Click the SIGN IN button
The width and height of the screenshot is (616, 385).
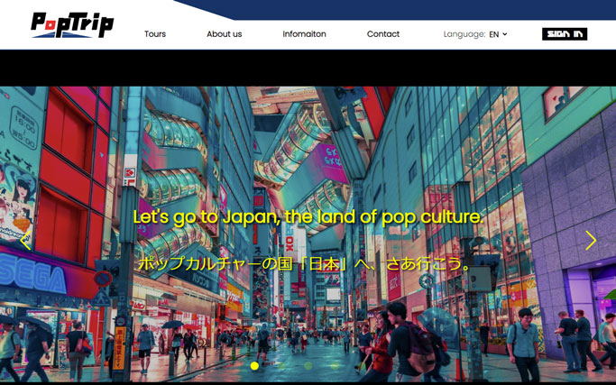[x=565, y=34]
